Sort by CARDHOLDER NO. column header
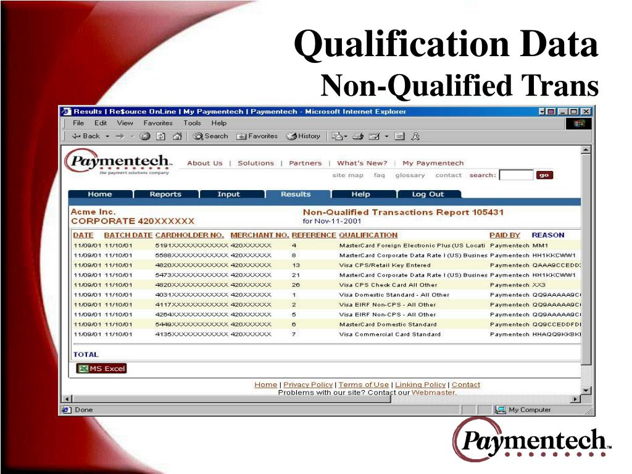Image resolution: width=632 pixels, height=474 pixels. pos(189,235)
